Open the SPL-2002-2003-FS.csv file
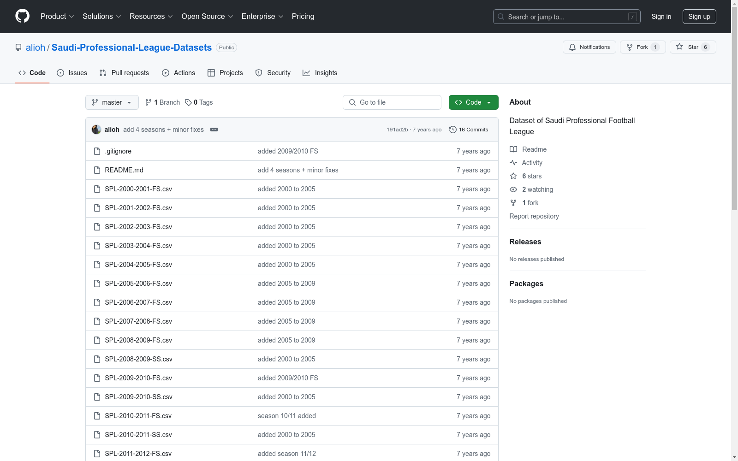 pos(138,227)
